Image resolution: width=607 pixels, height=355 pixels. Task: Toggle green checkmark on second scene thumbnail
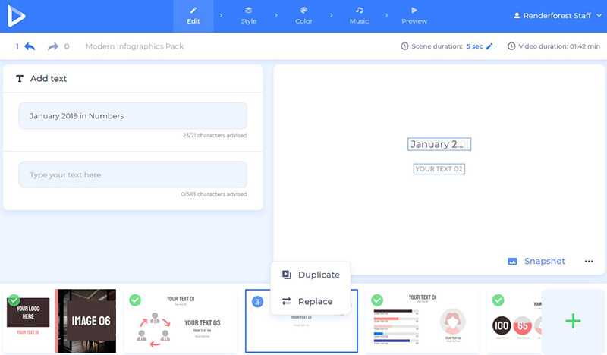pyautogui.click(x=135, y=300)
